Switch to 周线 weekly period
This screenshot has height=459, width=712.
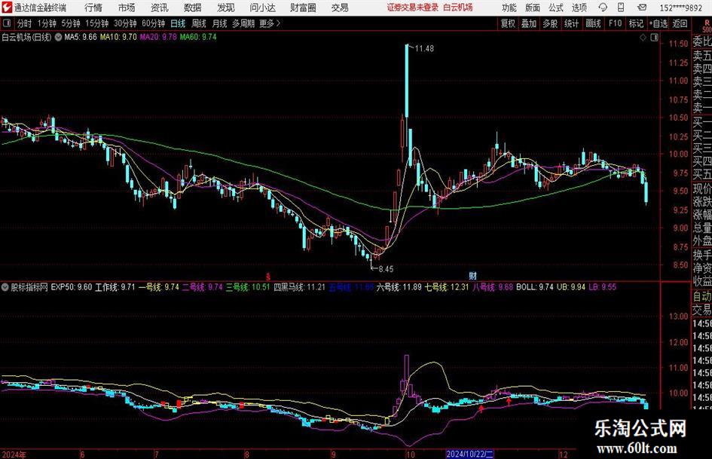pyautogui.click(x=199, y=23)
